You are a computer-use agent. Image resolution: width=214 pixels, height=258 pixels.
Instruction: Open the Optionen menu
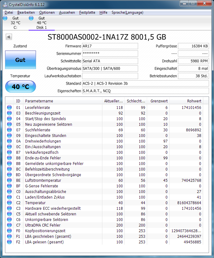coord(47,12)
